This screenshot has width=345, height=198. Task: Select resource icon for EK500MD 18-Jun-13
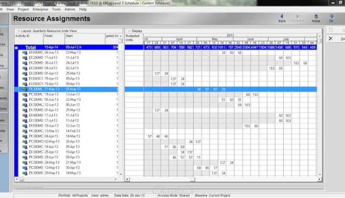pos(25,126)
